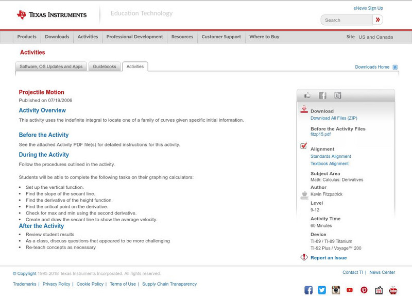Click the TI-89 / TI-89 Titanium device text
The image size is (412, 296).
(331, 241)
